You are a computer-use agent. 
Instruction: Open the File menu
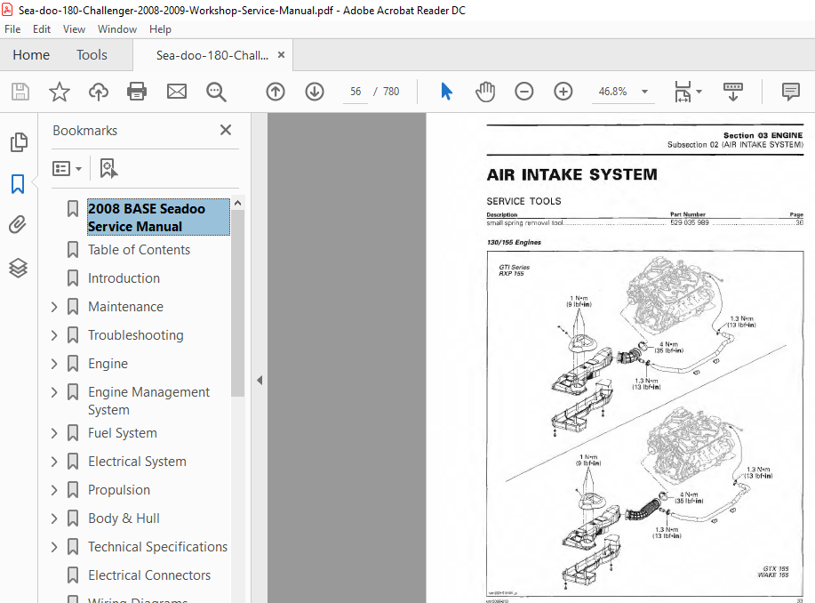(12, 29)
